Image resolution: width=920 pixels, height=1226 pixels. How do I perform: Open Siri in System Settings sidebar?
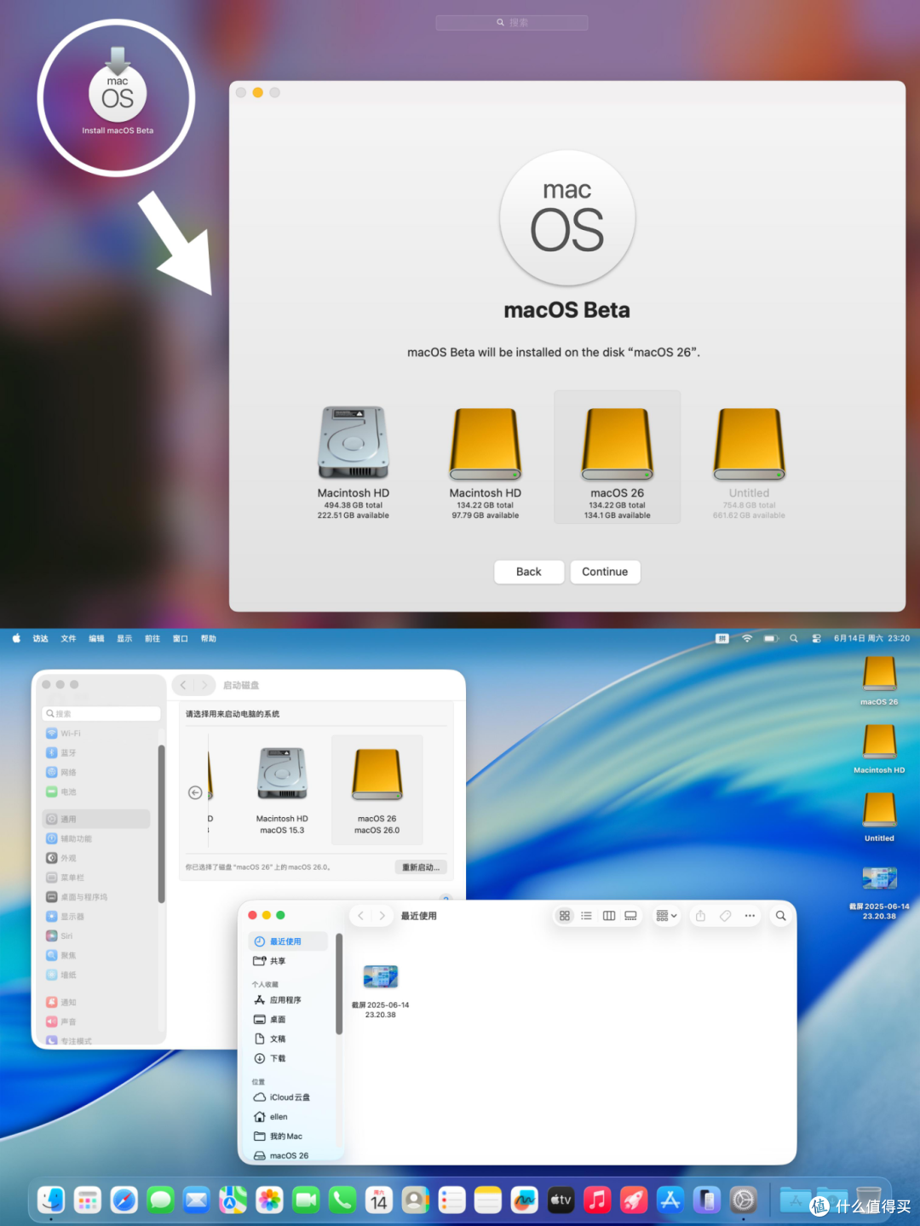[95, 936]
